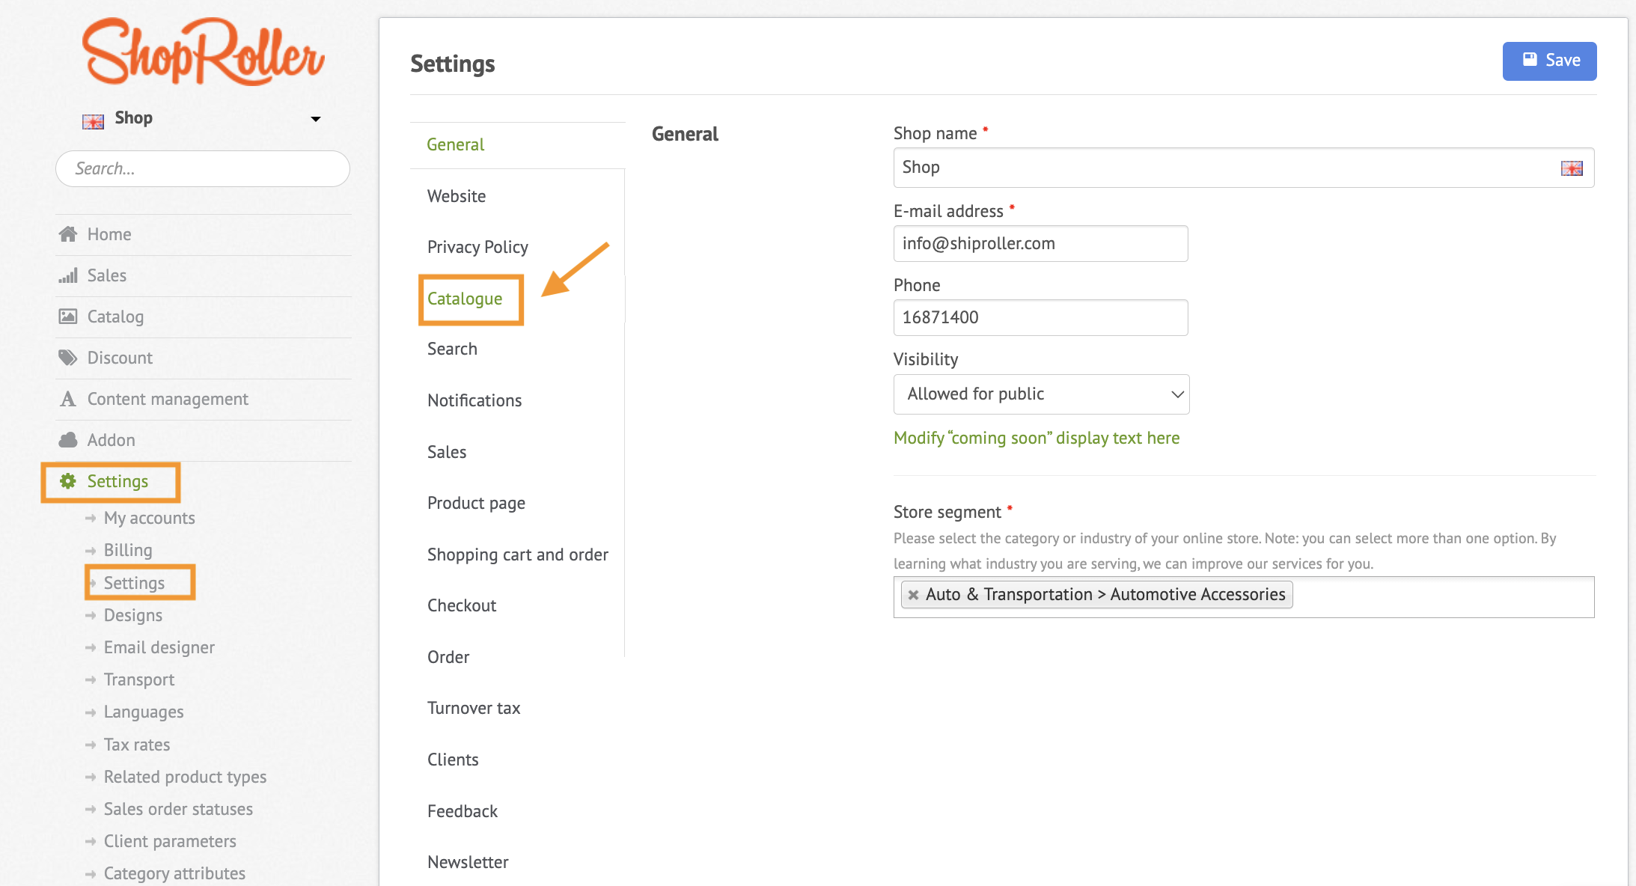This screenshot has height=886, width=1636.
Task: Open Sales order statuses submenu item
Action: pos(178,809)
